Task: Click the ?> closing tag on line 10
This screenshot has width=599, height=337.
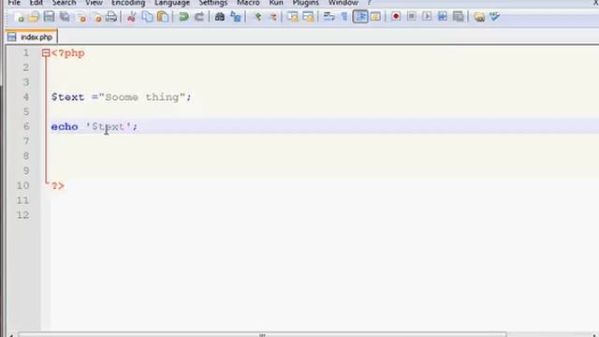Action: tap(58, 186)
